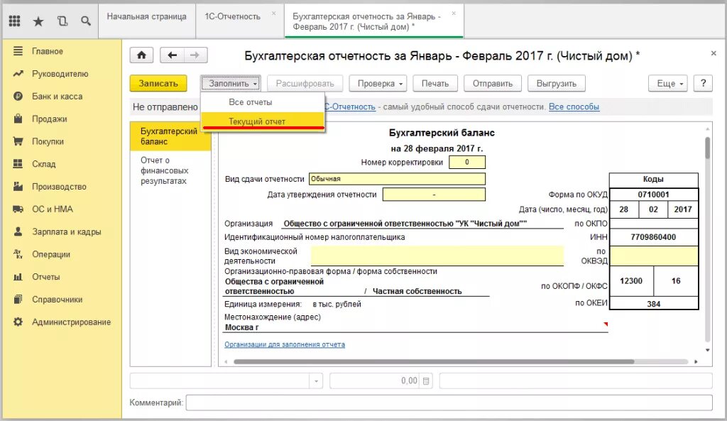Open ОС и НМА truck icon

pyautogui.click(x=18, y=209)
